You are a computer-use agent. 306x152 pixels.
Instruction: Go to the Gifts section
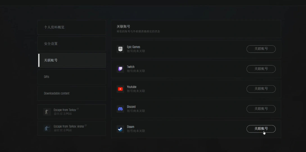point(72,77)
